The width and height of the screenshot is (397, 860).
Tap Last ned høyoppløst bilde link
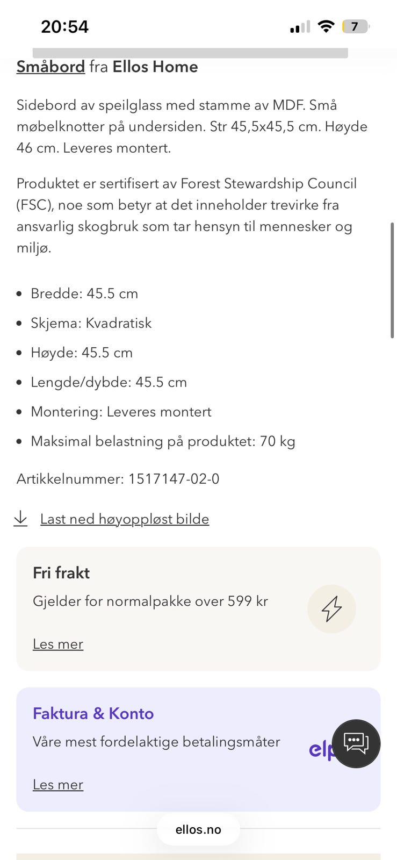[x=125, y=519]
